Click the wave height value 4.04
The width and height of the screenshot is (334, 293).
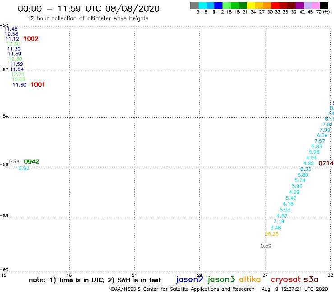[x=311, y=158]
